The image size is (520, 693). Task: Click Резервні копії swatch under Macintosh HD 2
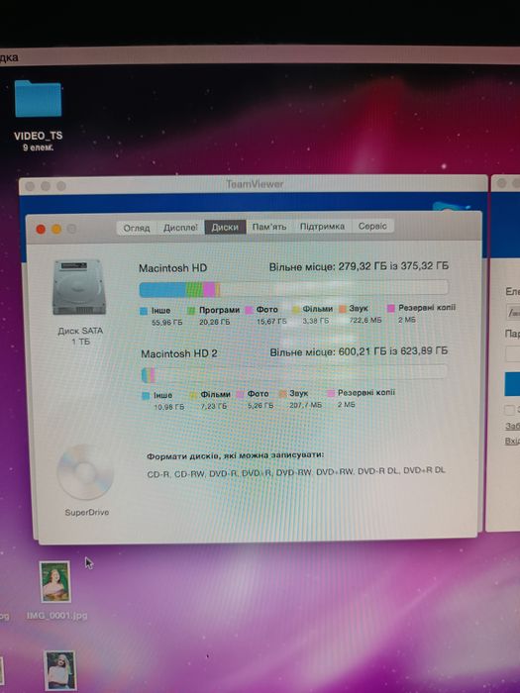(x=330, y=393)
